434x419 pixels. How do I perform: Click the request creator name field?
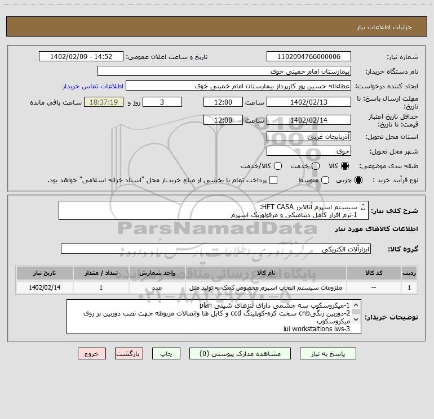coord(238,86)
